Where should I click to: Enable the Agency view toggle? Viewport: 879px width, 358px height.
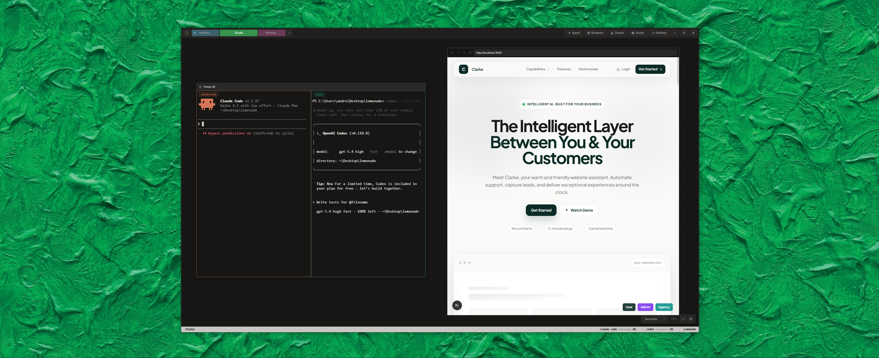click(x=664, y=307)
